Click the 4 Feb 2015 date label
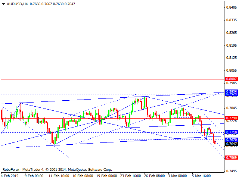The height and width of the screenshot is (179, 239). [10, 175]
